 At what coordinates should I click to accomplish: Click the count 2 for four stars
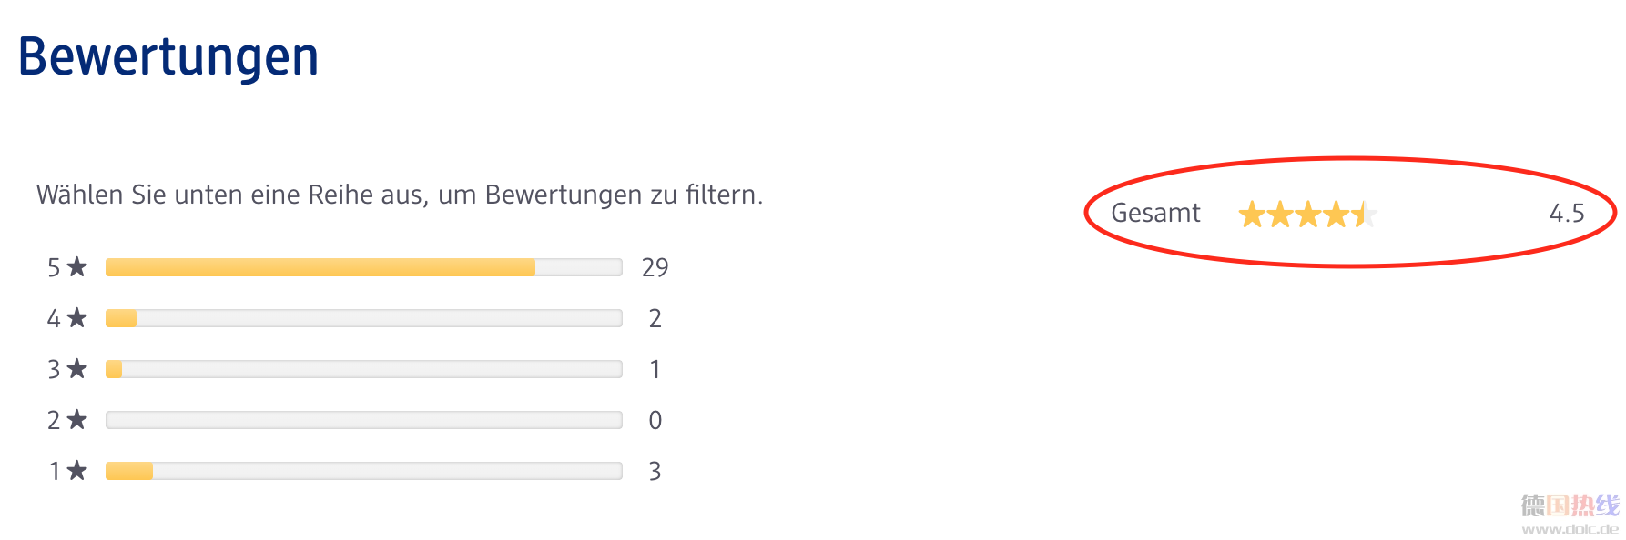655,318
